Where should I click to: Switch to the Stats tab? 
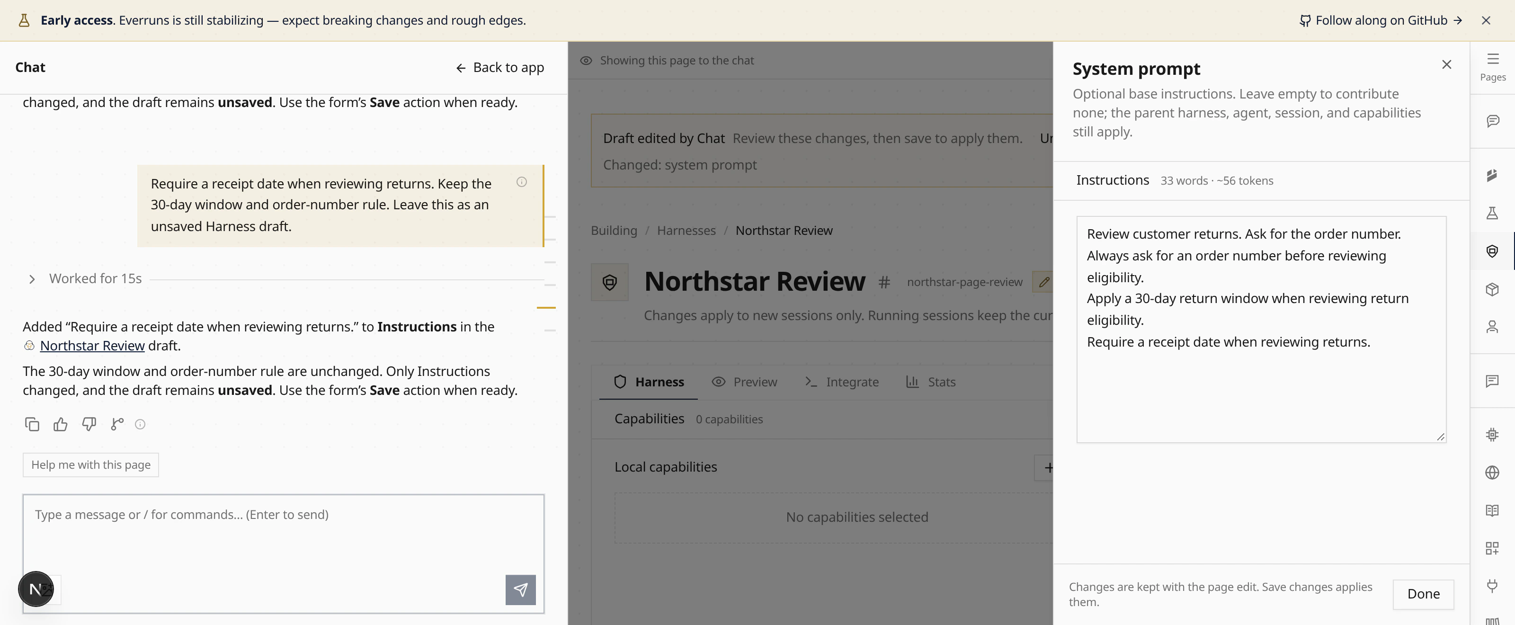930,382
